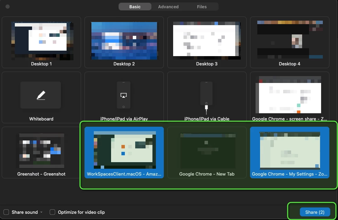Viewport: 338px width, 220px height.
Task: Select the Desktop 2 thumbnail
Action: 124,42
